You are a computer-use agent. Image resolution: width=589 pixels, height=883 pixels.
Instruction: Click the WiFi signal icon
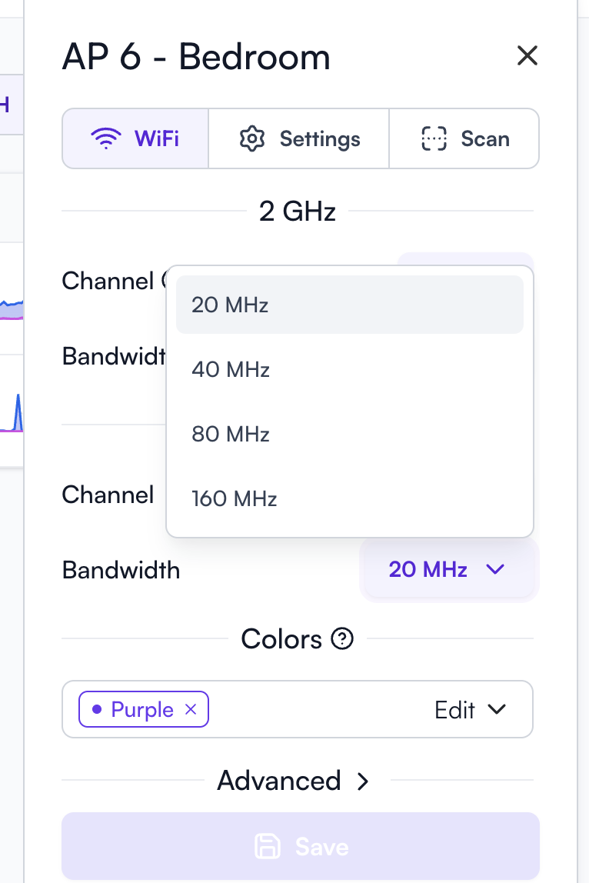[106, 138]
